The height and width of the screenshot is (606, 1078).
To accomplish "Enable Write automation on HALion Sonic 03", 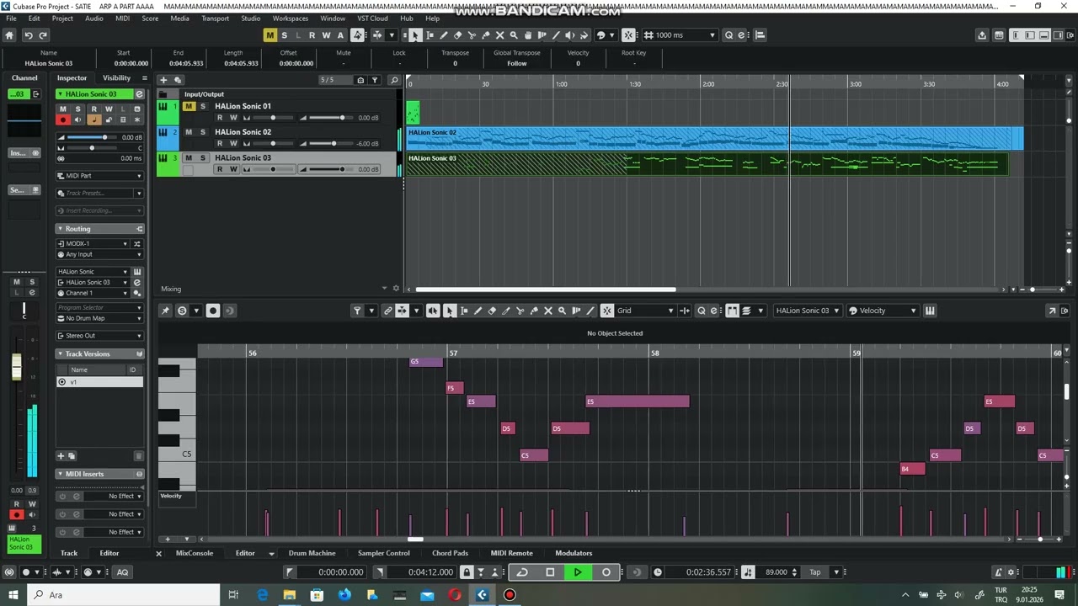I will coord(233,169).
